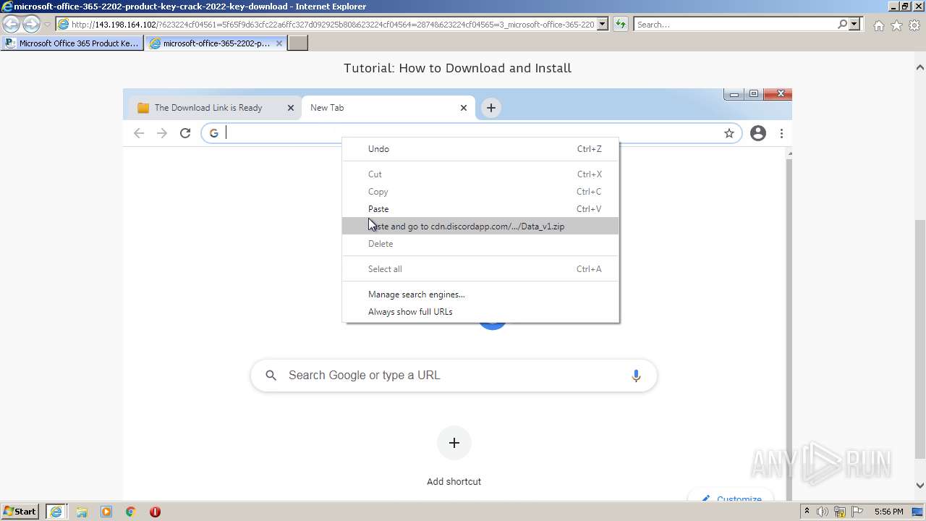Screen dimensions: 926x521
Task: Click the IE Forward navigation button
Action: [x=31, y=24]
